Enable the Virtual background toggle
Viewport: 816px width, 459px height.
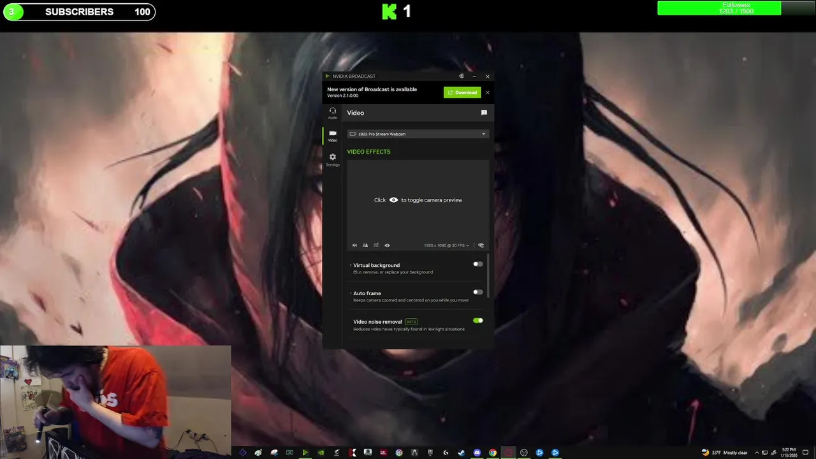pyautogui.click(x=477, y=264)
